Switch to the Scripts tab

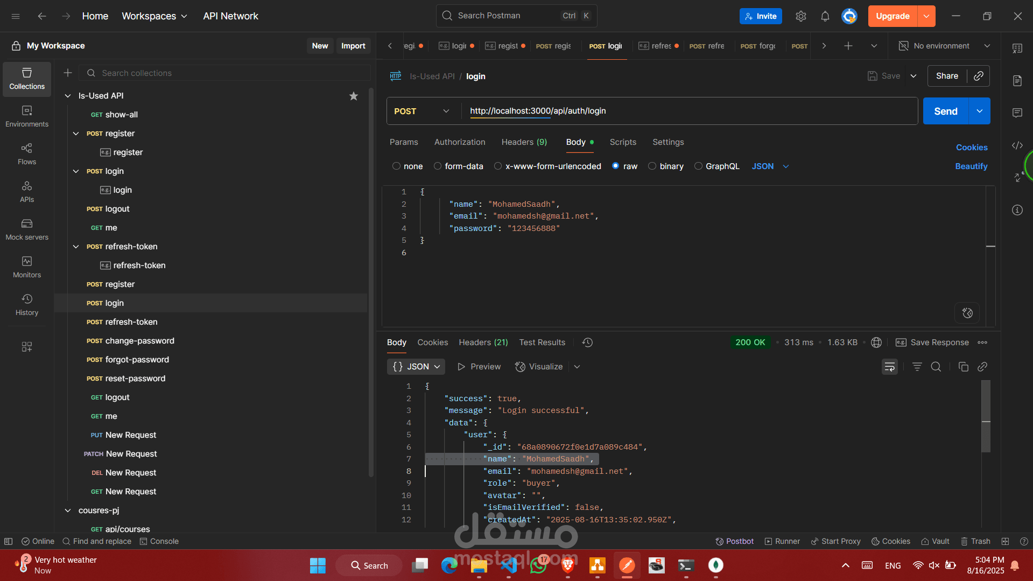(x=623, y=142)
